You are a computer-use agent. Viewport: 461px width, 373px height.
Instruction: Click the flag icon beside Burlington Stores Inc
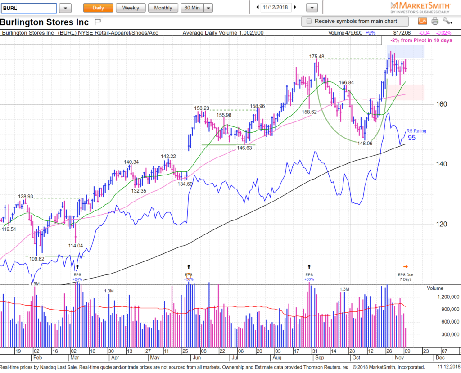point(98,22)
